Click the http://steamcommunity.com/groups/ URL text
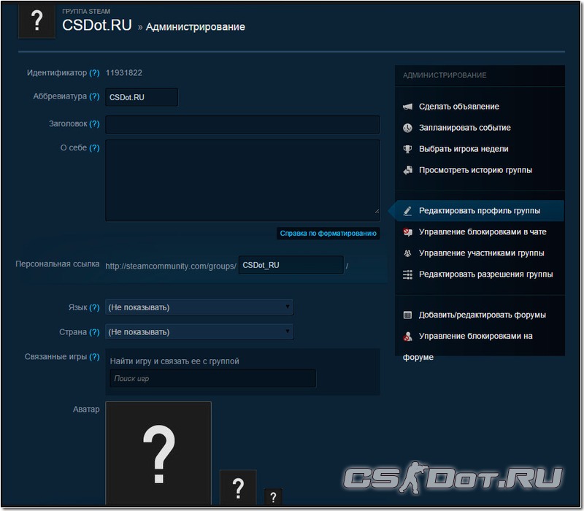The image size is (584, 511). pos(171,266)
